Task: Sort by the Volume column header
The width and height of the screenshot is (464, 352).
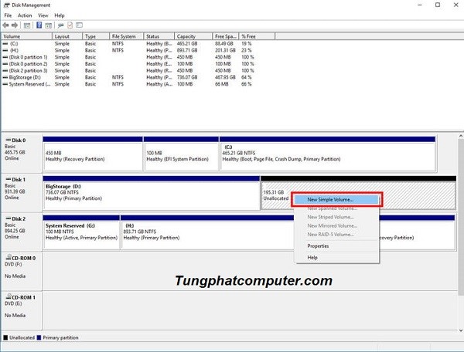Action: [26, 36]
